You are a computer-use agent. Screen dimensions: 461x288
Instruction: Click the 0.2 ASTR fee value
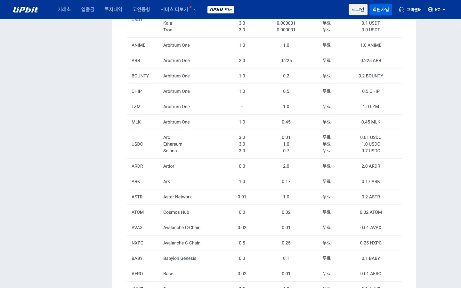371,197
